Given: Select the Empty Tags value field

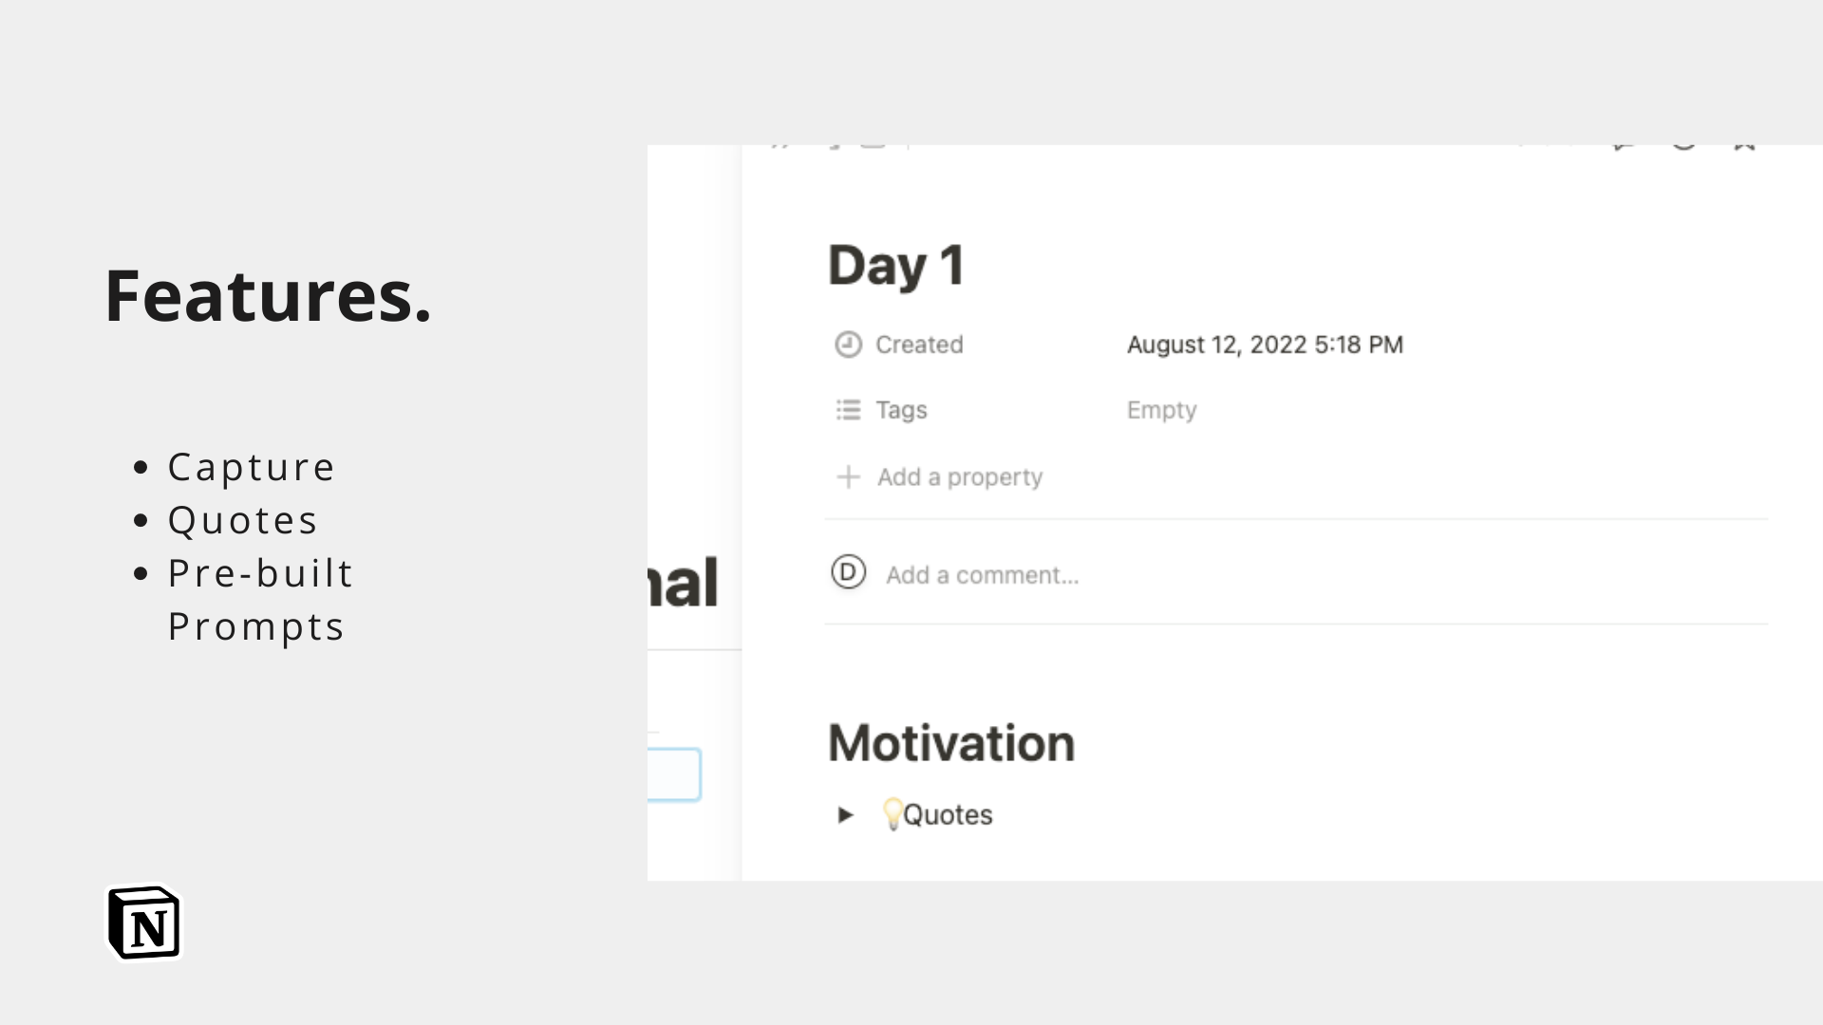Looking at the screenshot, I should pos(1161,410).
